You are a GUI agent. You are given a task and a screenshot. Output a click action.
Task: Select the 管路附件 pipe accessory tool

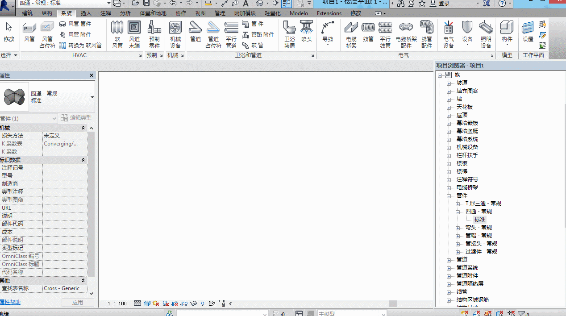258,34
